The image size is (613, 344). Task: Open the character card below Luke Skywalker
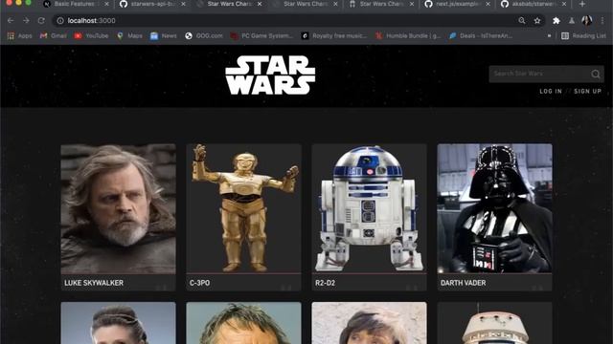[119, 323]
